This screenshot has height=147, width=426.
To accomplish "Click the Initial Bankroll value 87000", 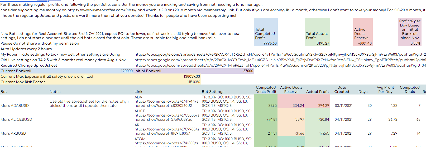I will 248,71.
